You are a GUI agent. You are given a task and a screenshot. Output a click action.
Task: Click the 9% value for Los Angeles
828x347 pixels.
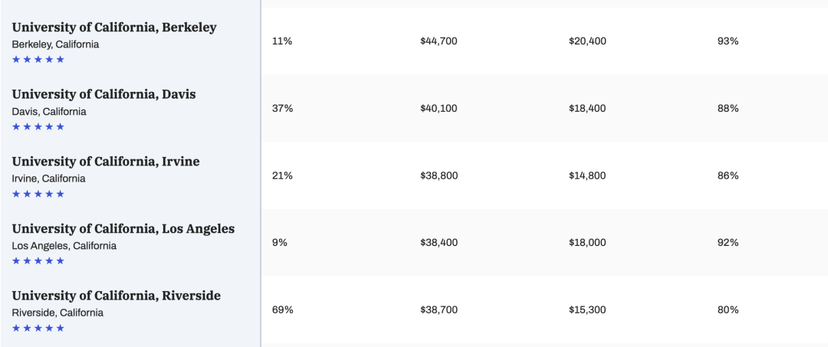[x=279, y=243]
